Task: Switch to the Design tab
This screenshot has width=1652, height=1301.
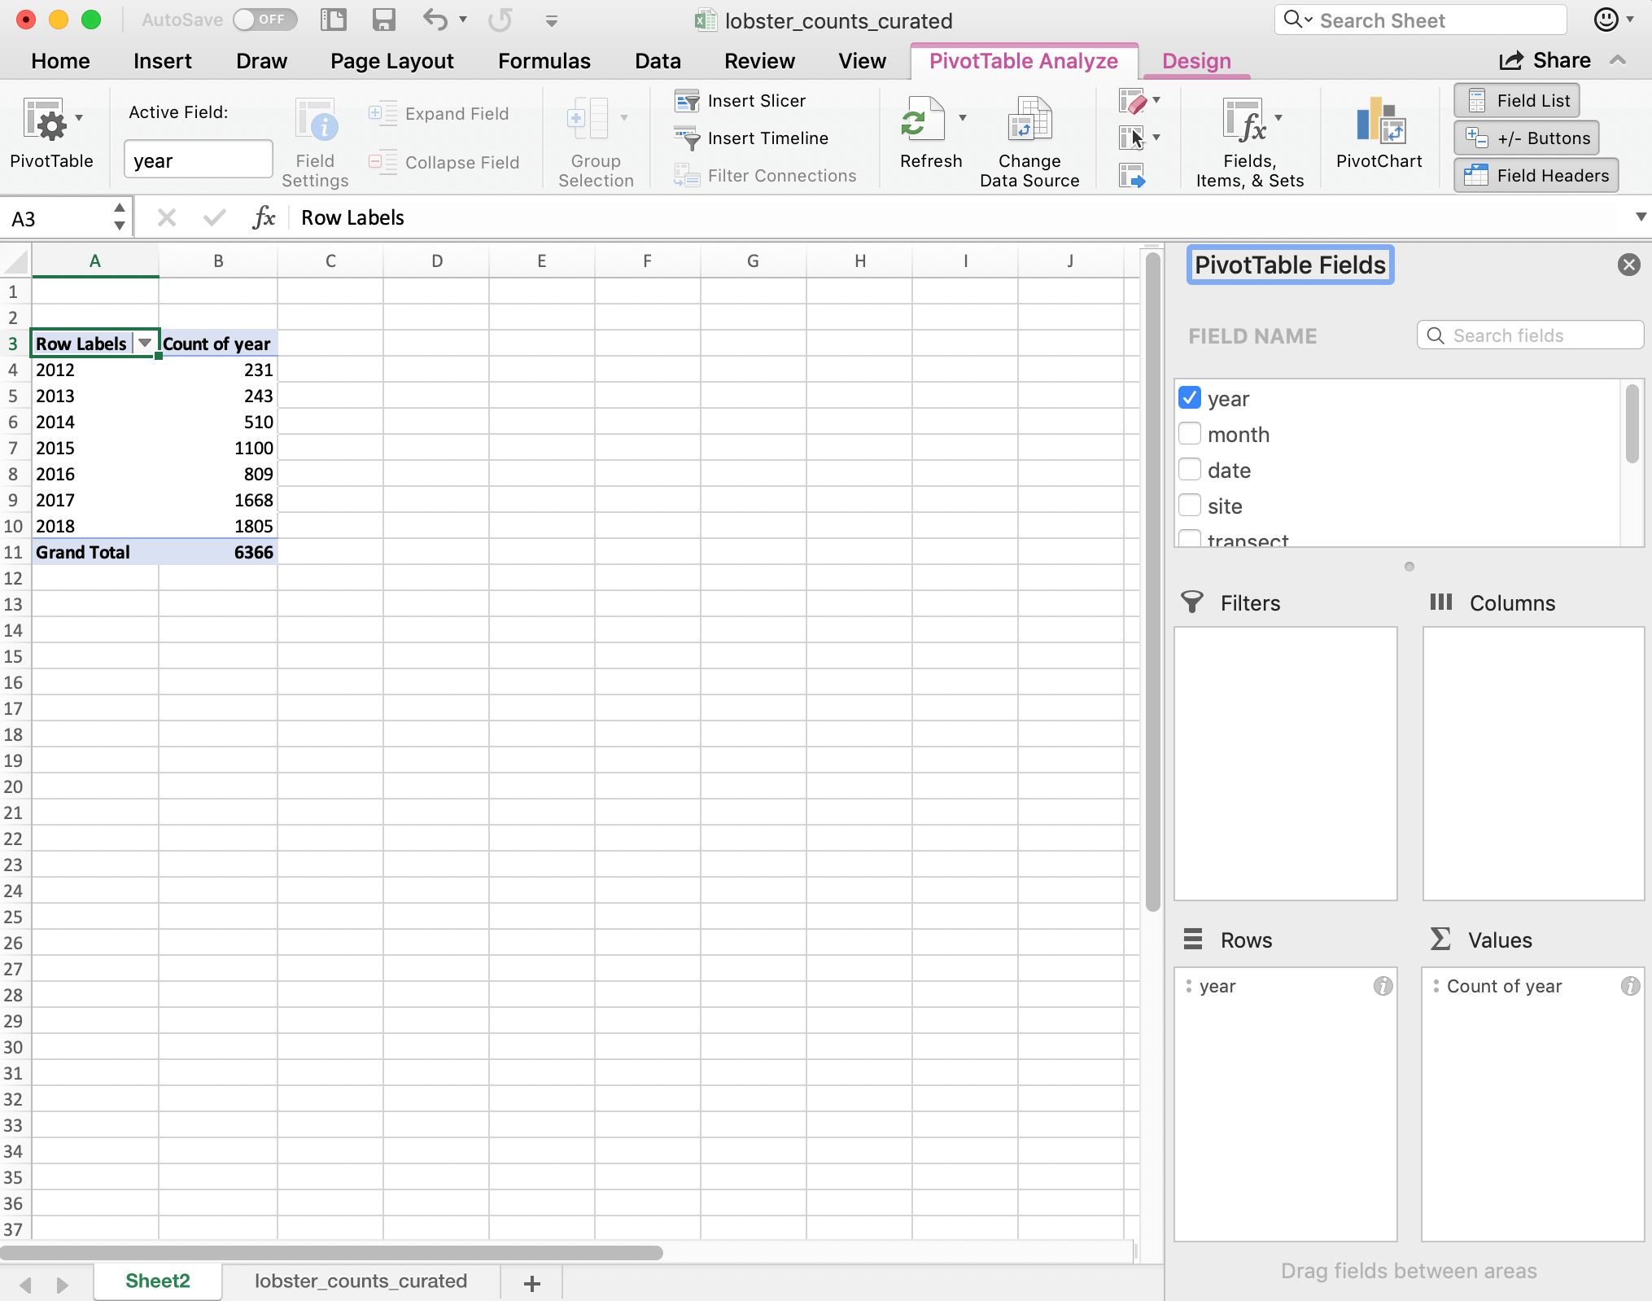Action: 1195,60
